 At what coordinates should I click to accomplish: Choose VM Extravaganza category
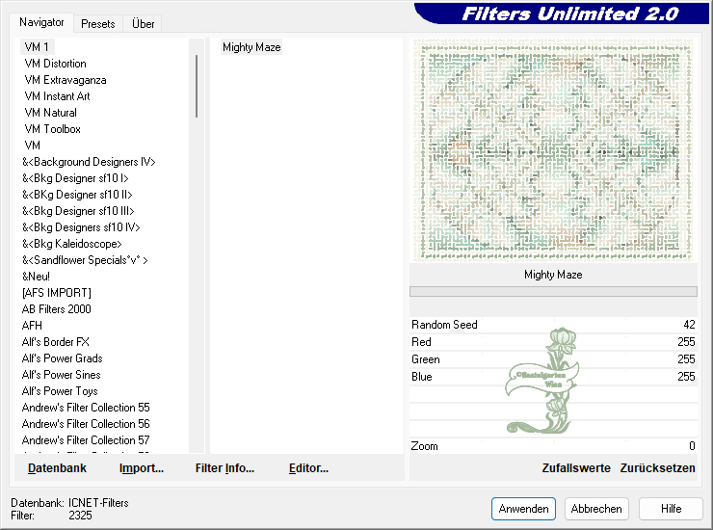(65, 80)
